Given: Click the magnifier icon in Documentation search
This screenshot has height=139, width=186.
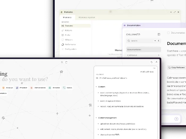Looking at the screenshot, I should coord(129,41).
